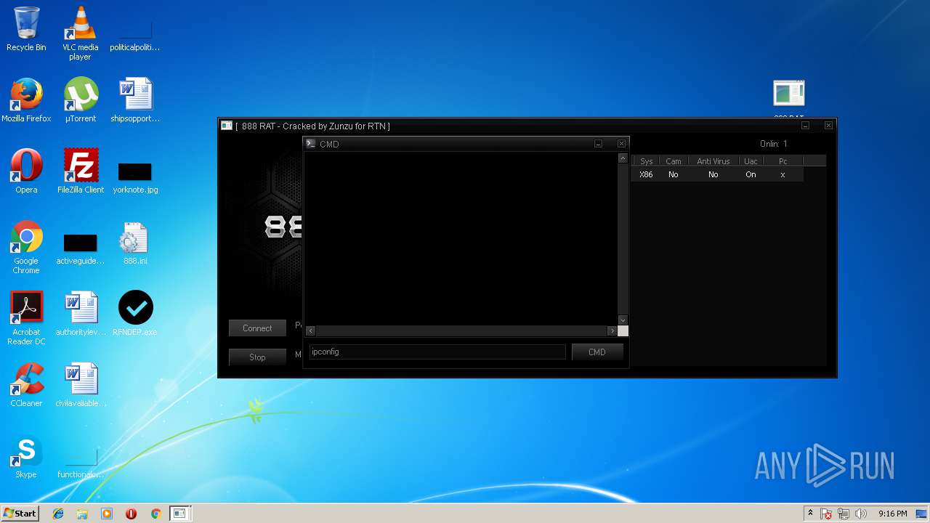Focus the ipconfig command input field
930x523 pixels.
(437, 352)
